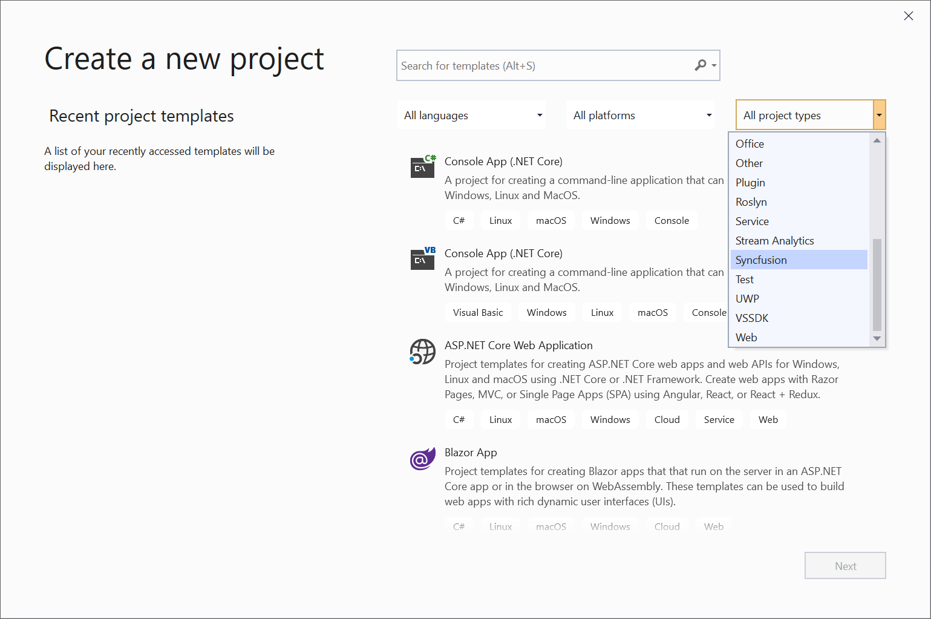The image size is (931, 619).
Task: Click the C# tag under Console App
Action: [x=459, y=220]
